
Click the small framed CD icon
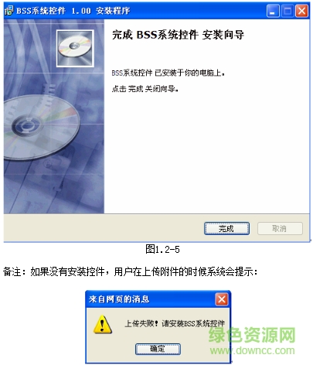(x=75, y=48)
